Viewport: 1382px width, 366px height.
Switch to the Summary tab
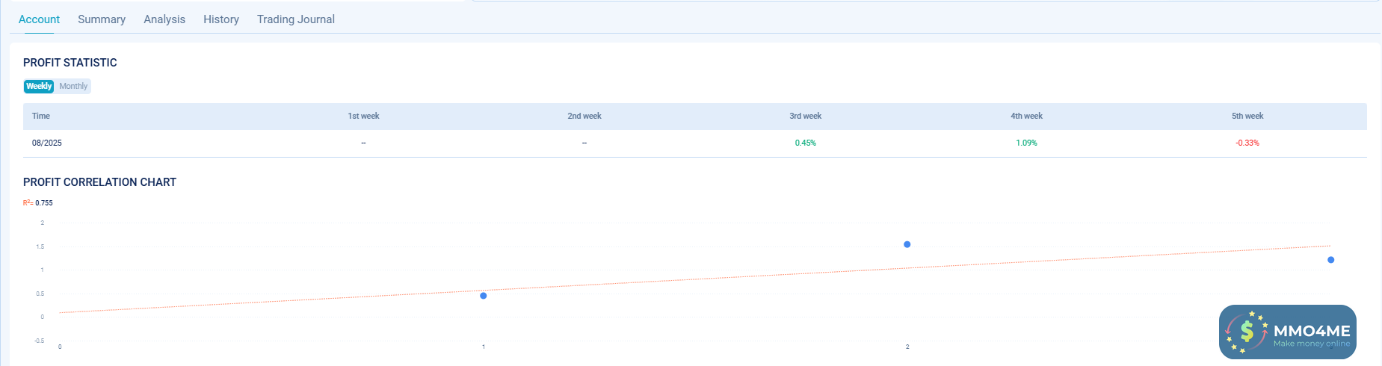click(102, 19)
